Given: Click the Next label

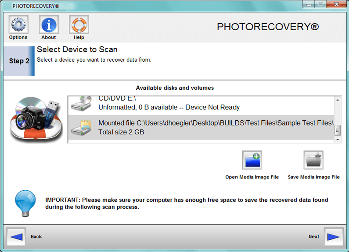Looking at the screenshot, I should pyautogui.click(x=314, y=237).
